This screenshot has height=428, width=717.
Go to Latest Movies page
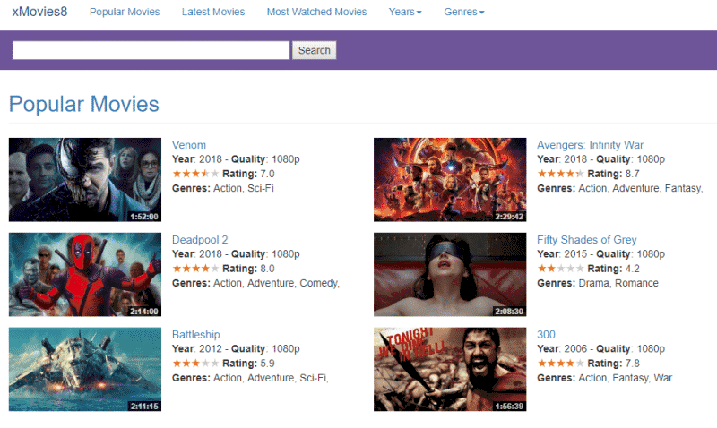(212, 13)
